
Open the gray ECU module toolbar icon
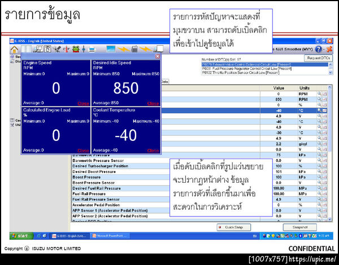tap(134, 49)
